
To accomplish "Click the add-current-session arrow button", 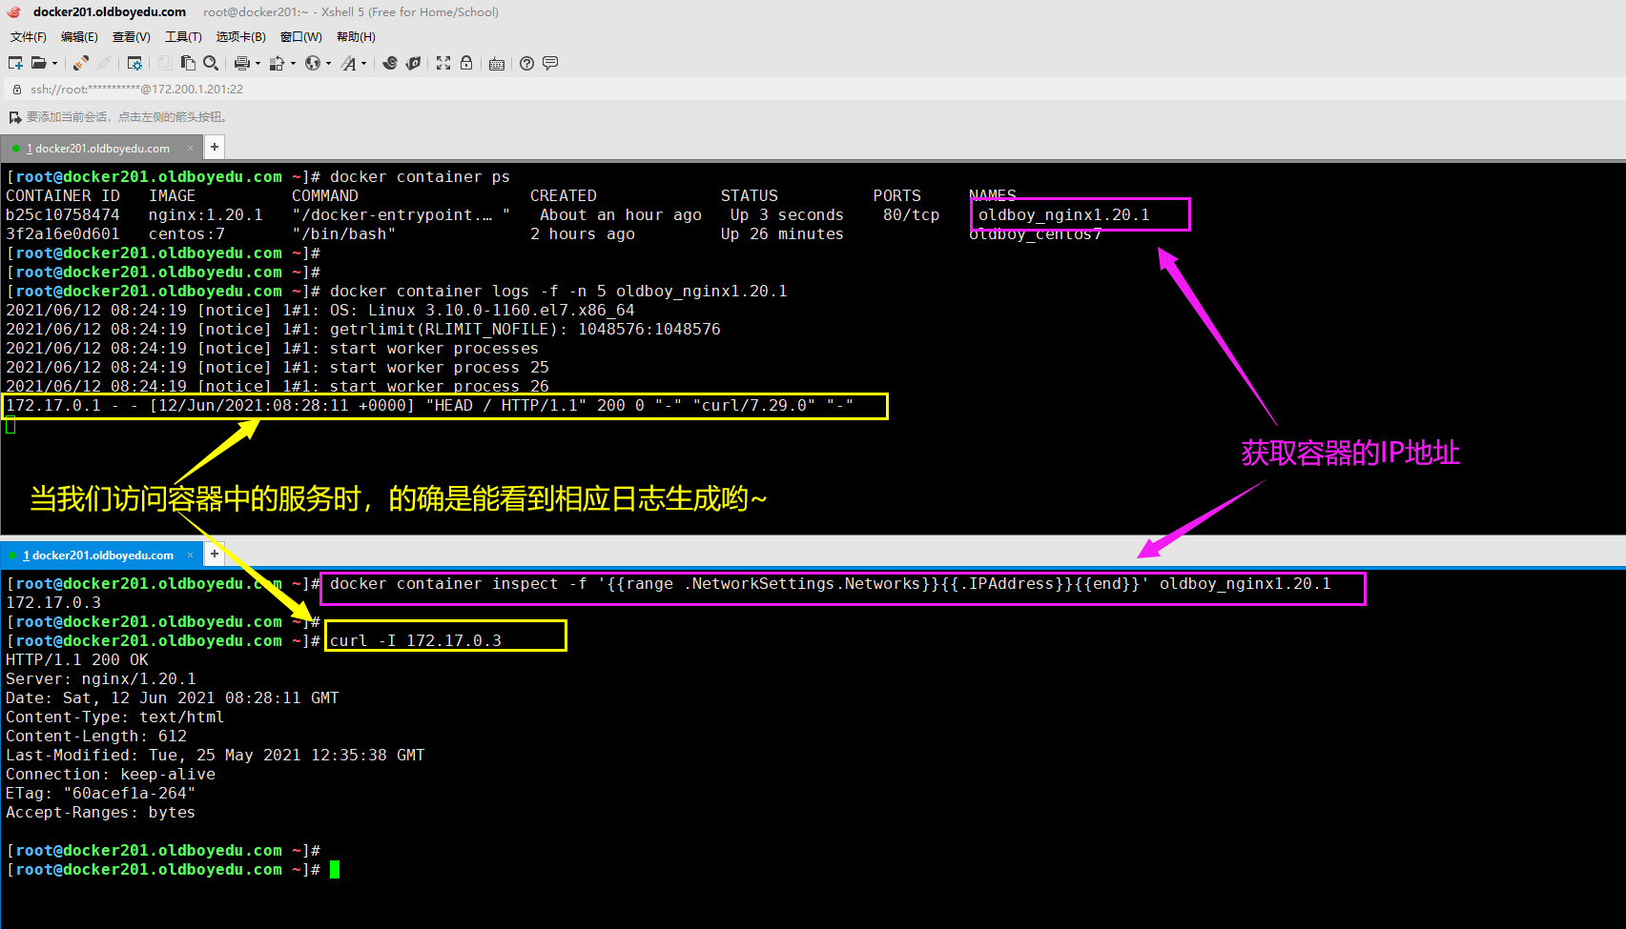I will (14, 117).
